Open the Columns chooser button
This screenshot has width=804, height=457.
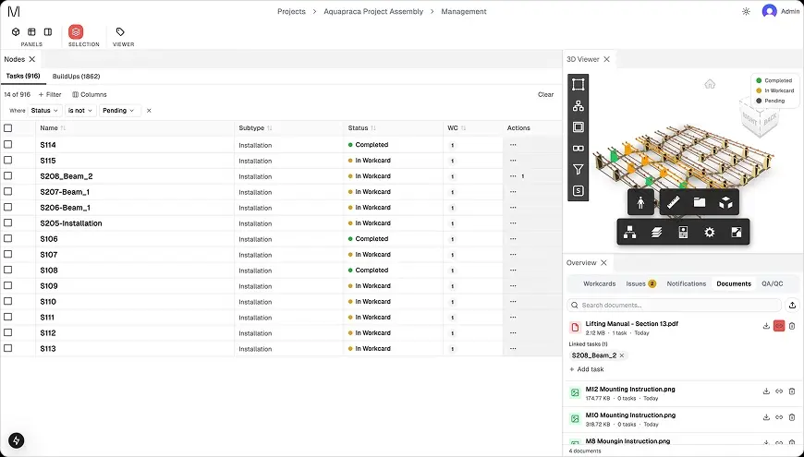[x=90, y=95]
